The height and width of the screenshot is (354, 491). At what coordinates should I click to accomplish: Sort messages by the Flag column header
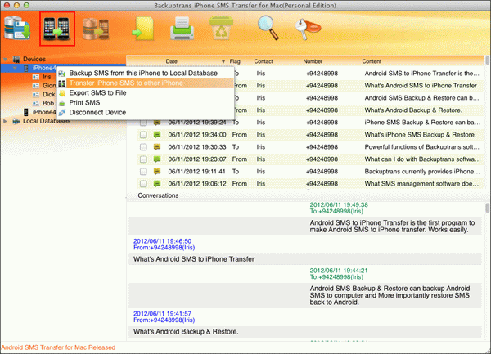click(235, 61)
